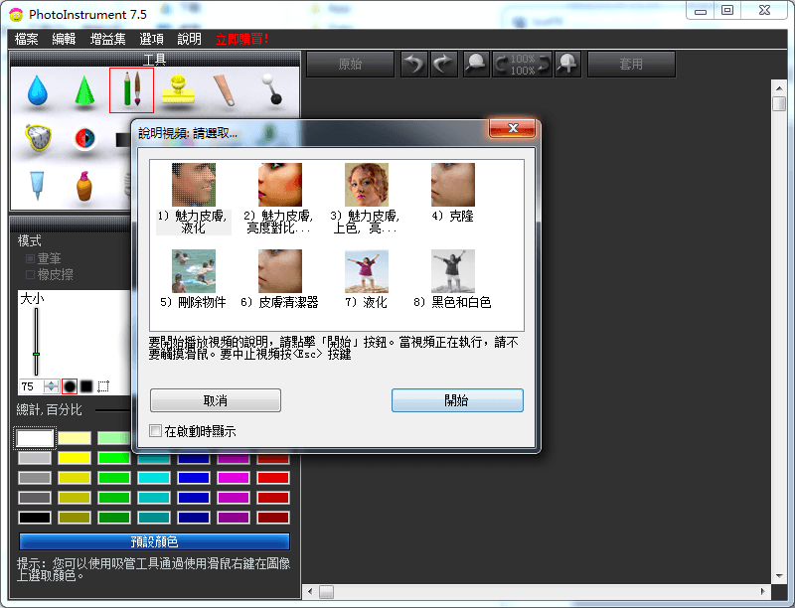The image size is (795, 608).
Task: Click the 大小 vertical slider handle
Action: (36, 354)
